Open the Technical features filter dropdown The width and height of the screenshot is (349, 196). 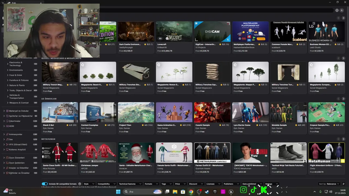coord(130,184)
